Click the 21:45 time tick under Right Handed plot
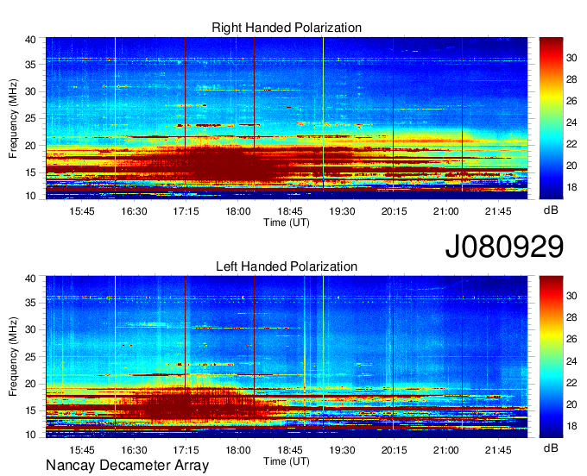 (498, 211)
